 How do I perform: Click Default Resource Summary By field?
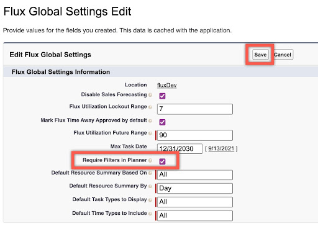point(195,188)
